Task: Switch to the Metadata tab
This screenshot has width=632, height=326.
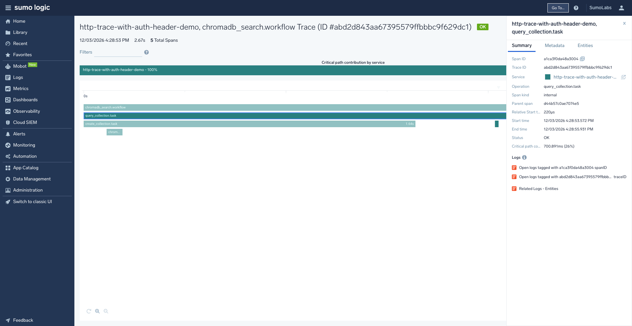Action: point(554,46)
